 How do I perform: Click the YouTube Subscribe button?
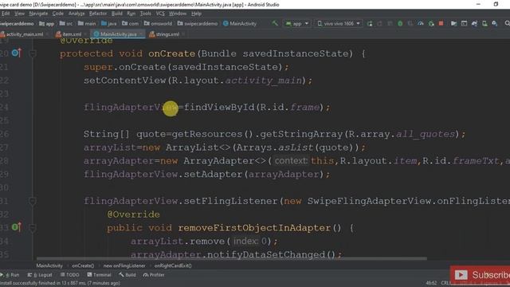pos(480,275)
